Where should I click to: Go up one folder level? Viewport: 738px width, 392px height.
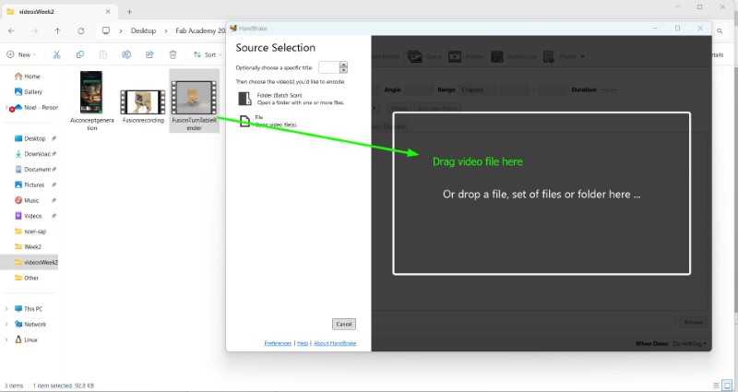coord(57,30)
